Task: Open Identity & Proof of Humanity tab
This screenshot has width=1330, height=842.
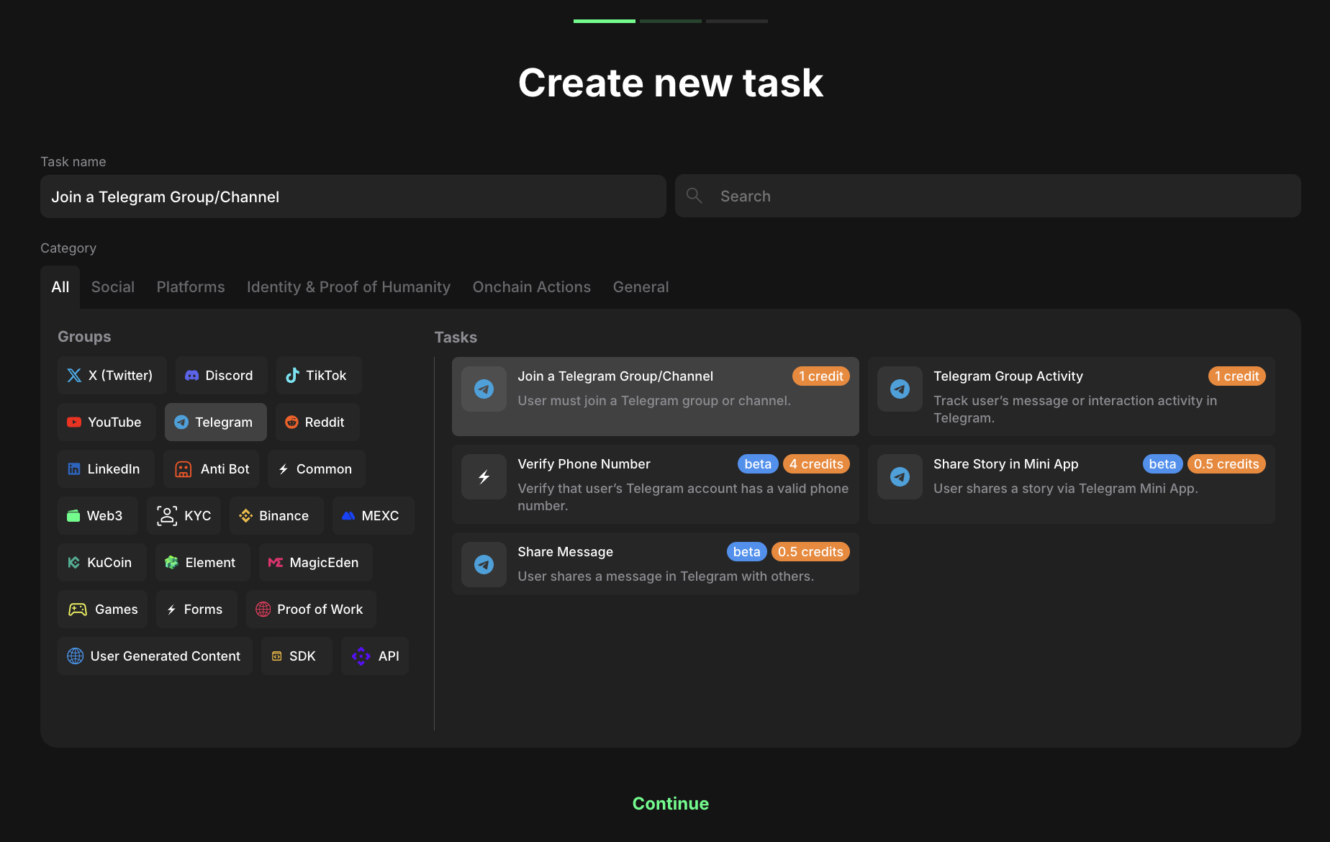Action: 348,287
